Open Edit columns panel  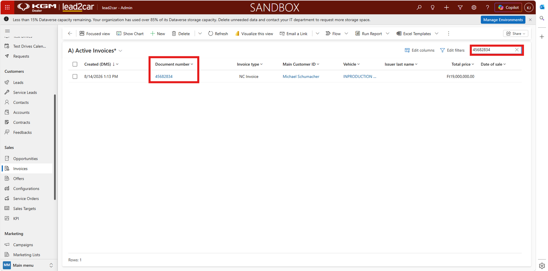pos(420,50)
